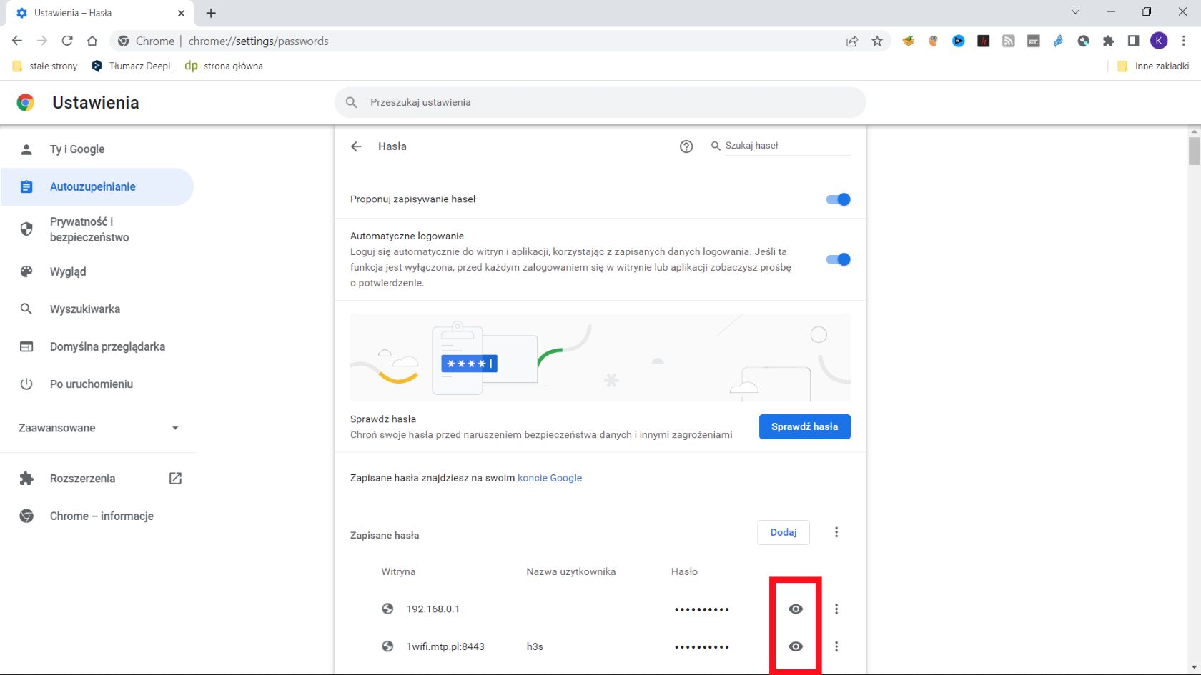The image size is (1201, 675).
Task: Click the share icon in the address bar
Action: [x=851, y=41]
